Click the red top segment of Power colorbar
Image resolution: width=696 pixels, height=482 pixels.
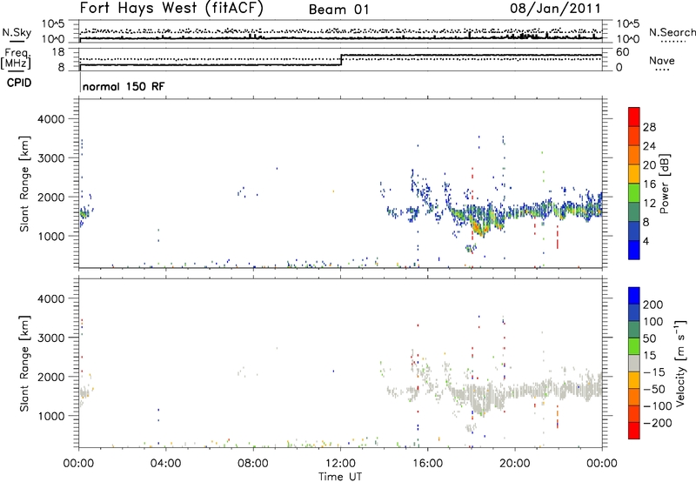click(634, 117)
